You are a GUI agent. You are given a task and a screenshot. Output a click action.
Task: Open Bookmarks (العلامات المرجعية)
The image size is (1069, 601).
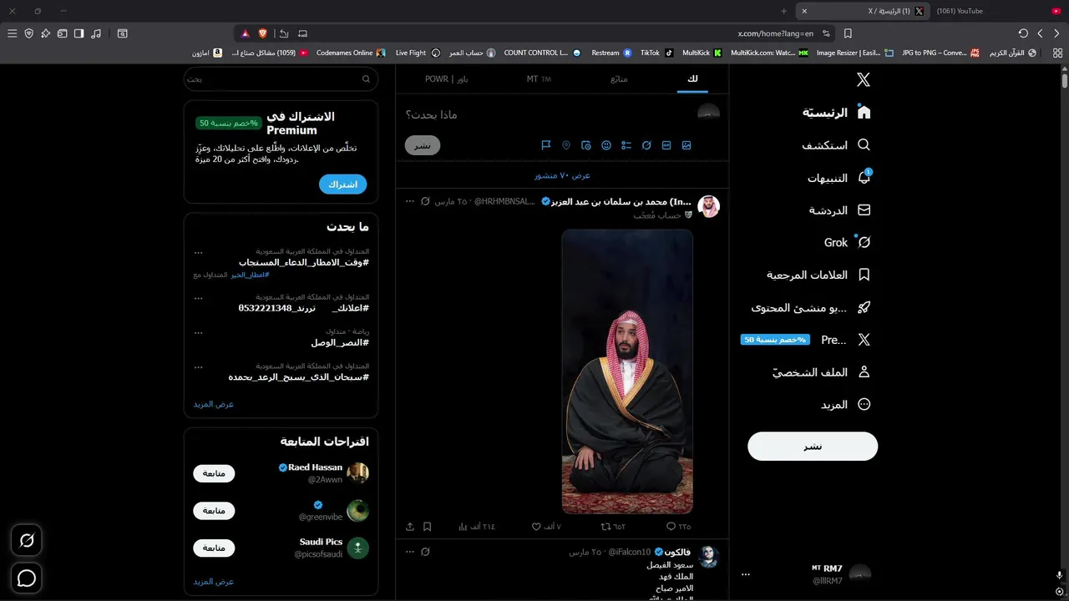pos(819,275)
